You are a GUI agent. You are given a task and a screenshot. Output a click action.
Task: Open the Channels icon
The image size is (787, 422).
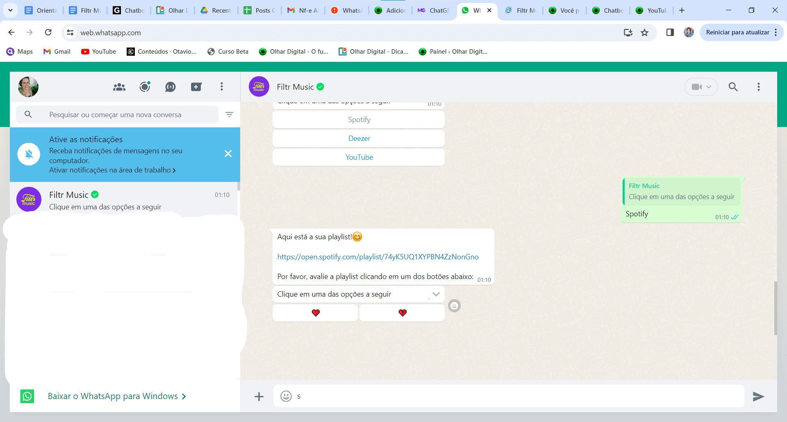click(171, 87)
